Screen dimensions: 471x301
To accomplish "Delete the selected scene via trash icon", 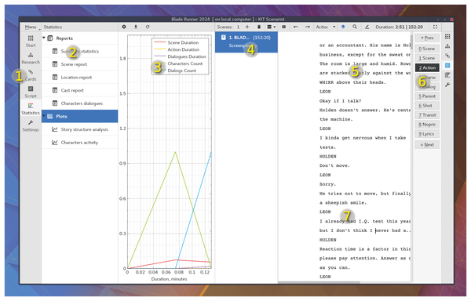I will pos(259,27).
